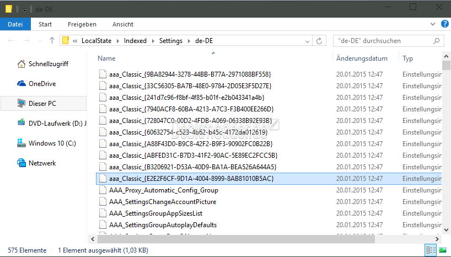Go up one folder level

pyautogui.click(x=52, y=40)
